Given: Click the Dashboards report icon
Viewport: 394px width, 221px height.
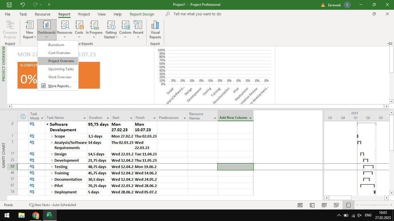Looking at the screenshot, I should (47, 30).
